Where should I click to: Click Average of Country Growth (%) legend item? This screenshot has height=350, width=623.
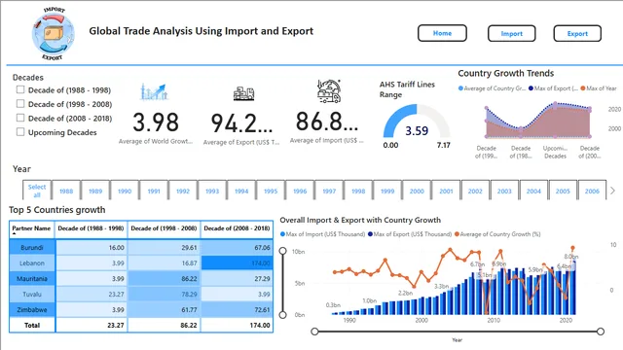click(x=497, y=234)
